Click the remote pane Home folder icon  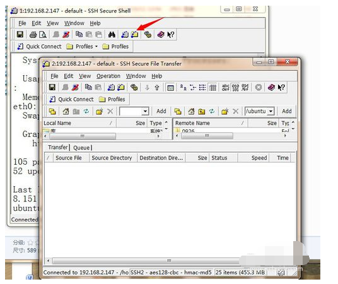pyautogui.click(x=191, y=111)
